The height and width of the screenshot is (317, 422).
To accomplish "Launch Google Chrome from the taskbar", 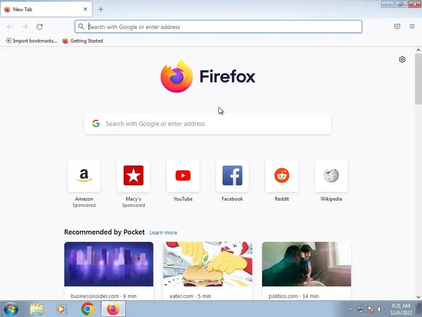I will point(87,309).
